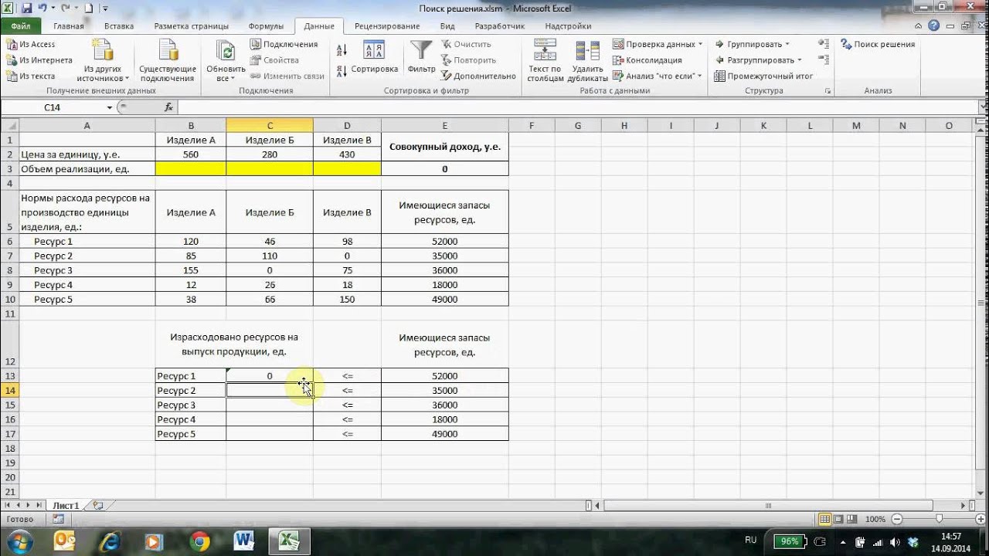
Task: Click Консолидация button
Action: pos(647,60)
